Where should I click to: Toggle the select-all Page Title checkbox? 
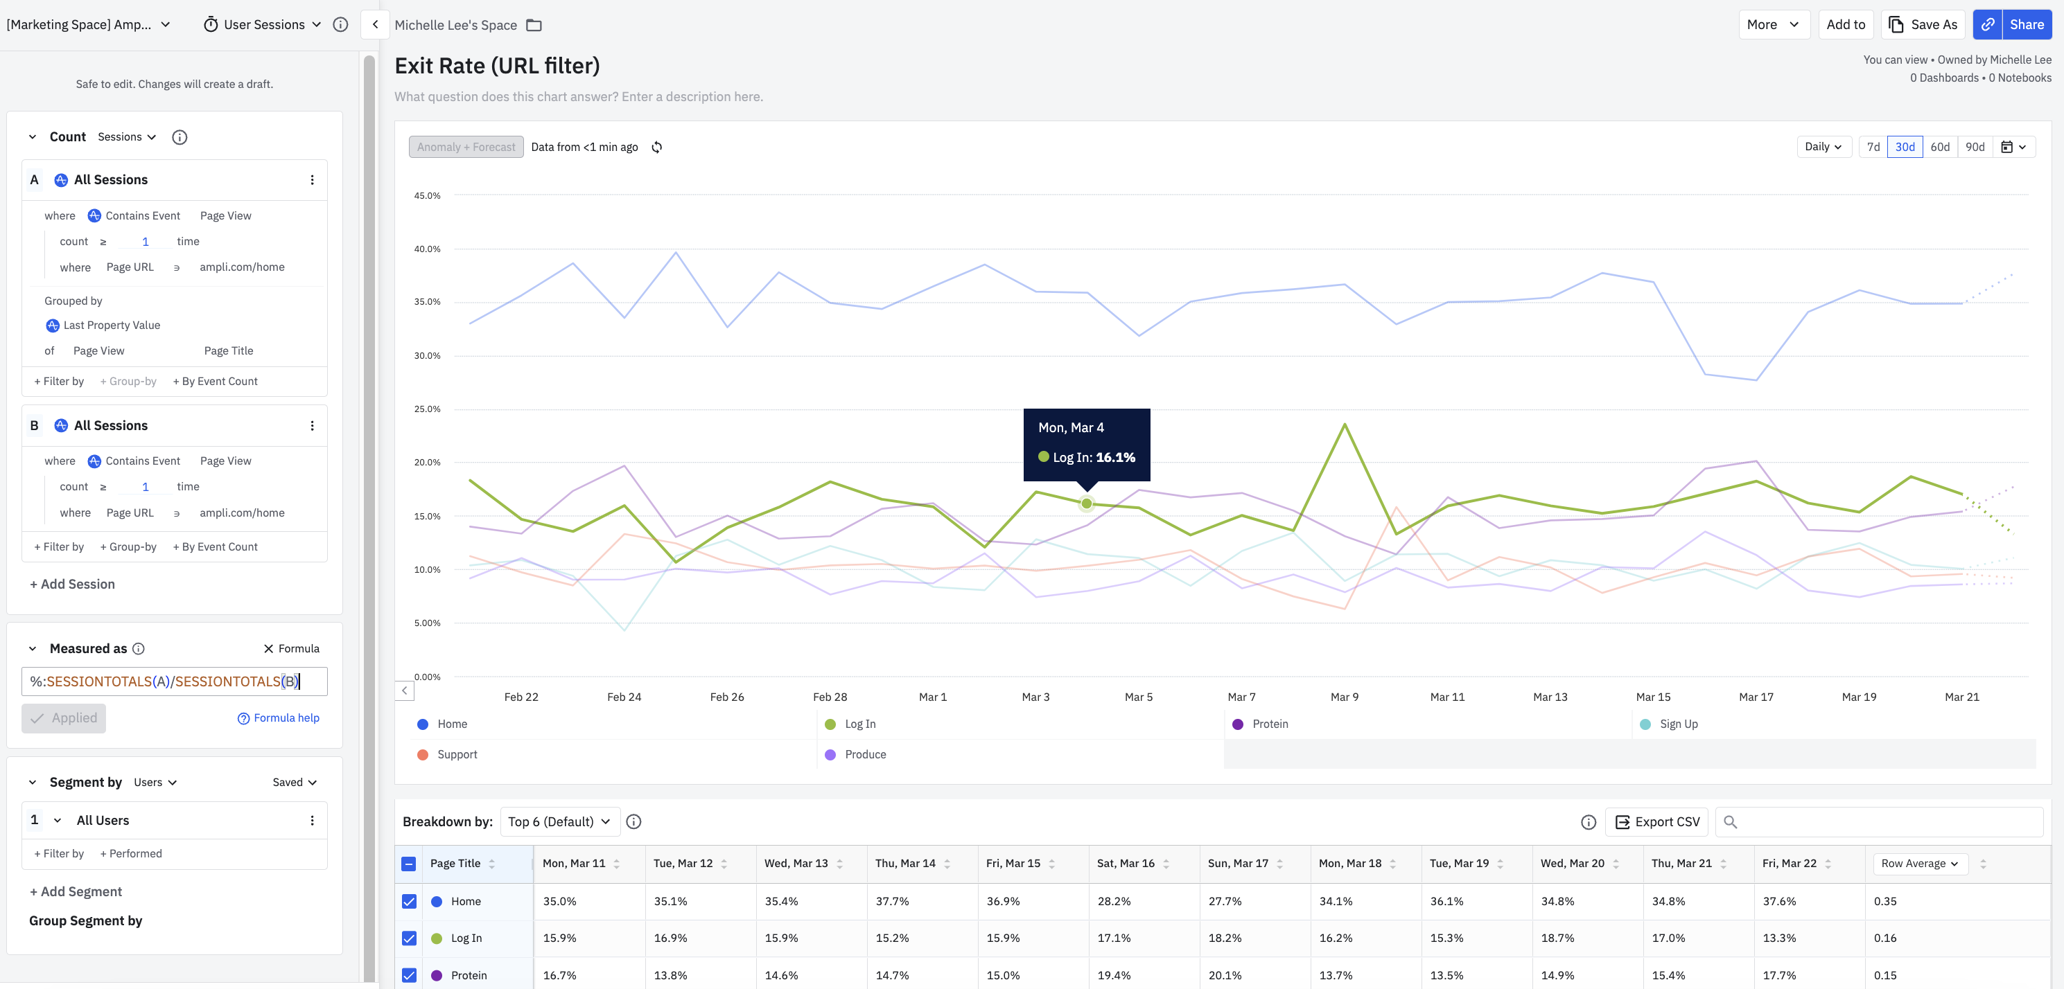(x=409, y=863)
